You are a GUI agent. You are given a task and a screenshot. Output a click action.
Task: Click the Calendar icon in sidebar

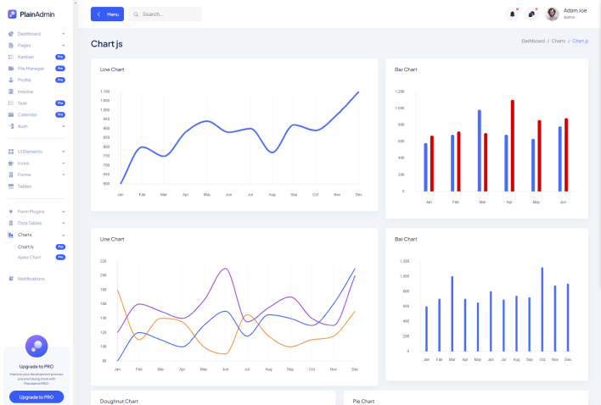click(11, 114)
